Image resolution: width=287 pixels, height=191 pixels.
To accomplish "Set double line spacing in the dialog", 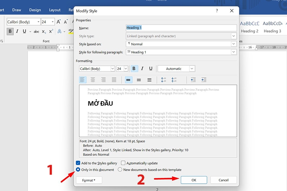I will click(x=149, y=80).
